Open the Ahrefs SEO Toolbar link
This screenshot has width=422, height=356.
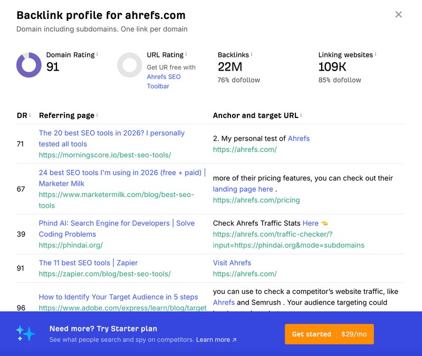point(164,82)
